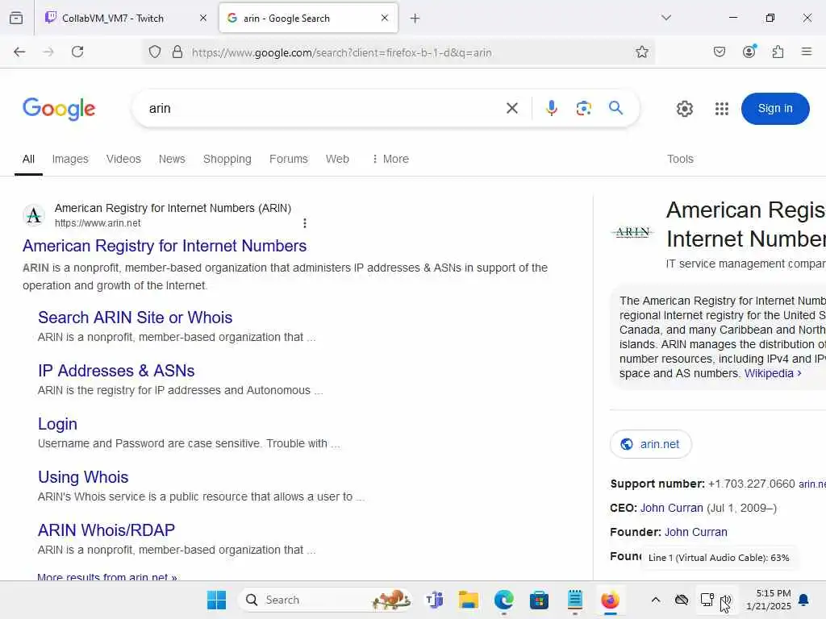Open the Google apps grid
This screenshot has height=619, width=826.
tap(722, 109)
